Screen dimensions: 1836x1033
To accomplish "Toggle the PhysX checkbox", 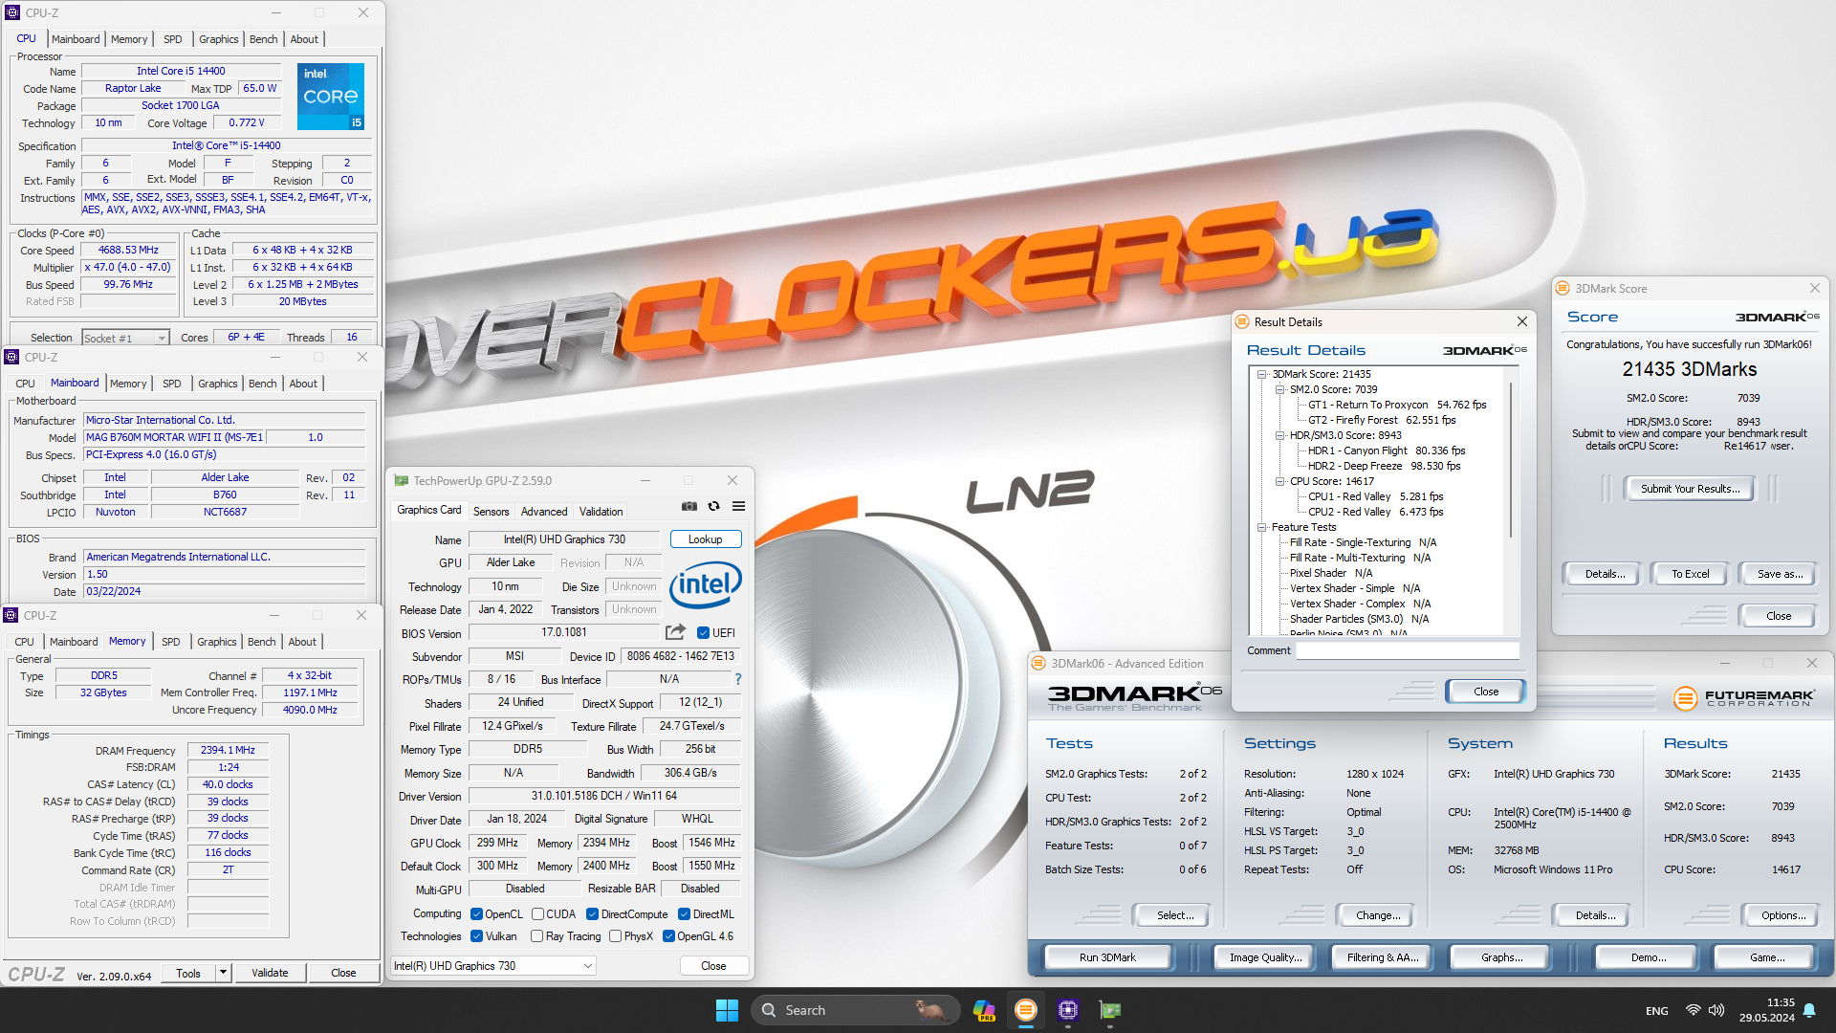I will click(615, 936).
